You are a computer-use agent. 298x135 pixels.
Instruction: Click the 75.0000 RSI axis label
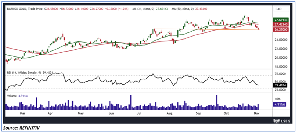[280, 74]
